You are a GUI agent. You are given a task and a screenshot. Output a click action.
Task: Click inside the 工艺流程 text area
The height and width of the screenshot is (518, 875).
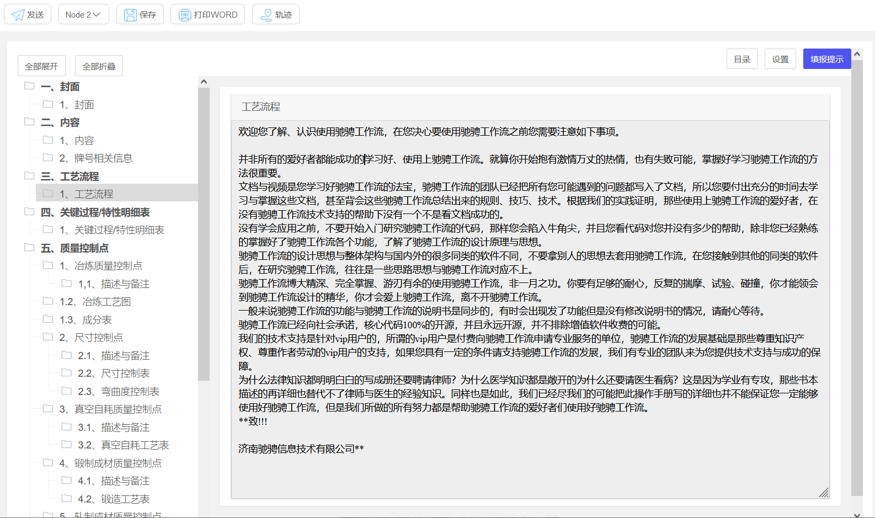coord(530,309)
